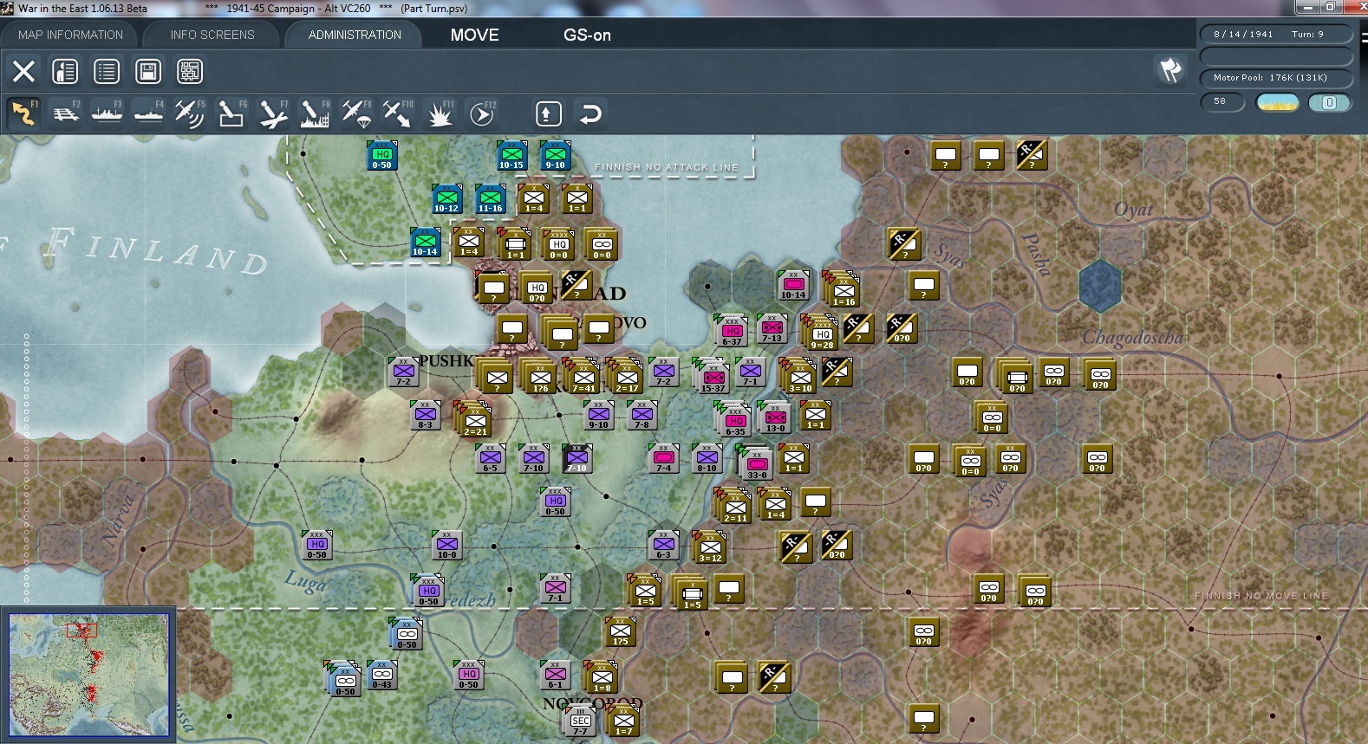The height and width of the screenshot is (744, 1368).
Task: Open the person-and-list report icon
Action: point(65,71)
